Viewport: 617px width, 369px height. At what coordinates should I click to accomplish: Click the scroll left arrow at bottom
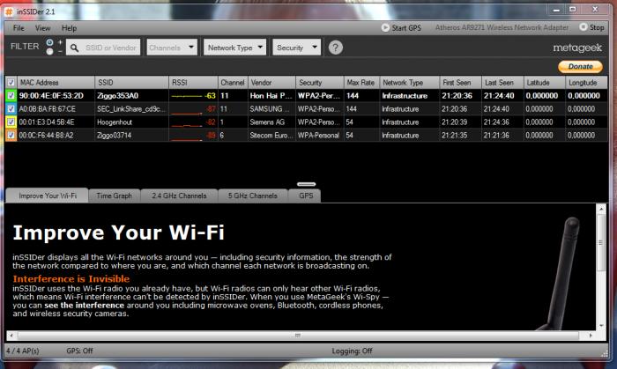pyautogui.click(x=11, y=336)
